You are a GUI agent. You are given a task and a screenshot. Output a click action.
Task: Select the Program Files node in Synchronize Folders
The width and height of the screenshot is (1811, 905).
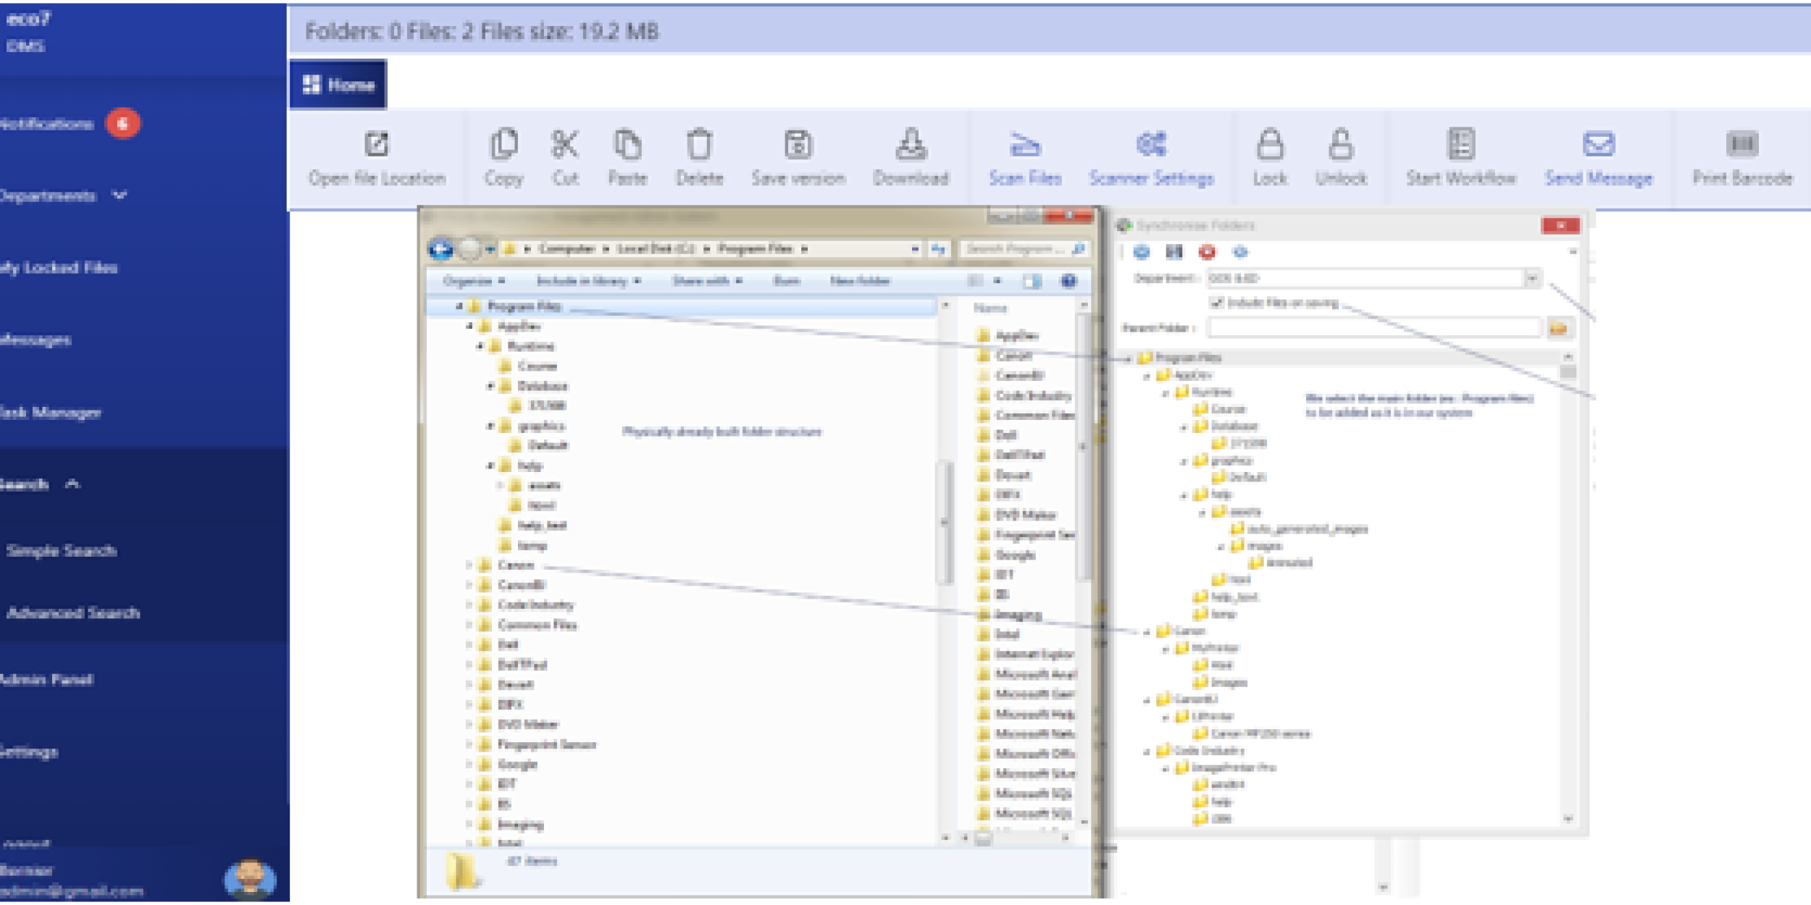(1187, 358)
